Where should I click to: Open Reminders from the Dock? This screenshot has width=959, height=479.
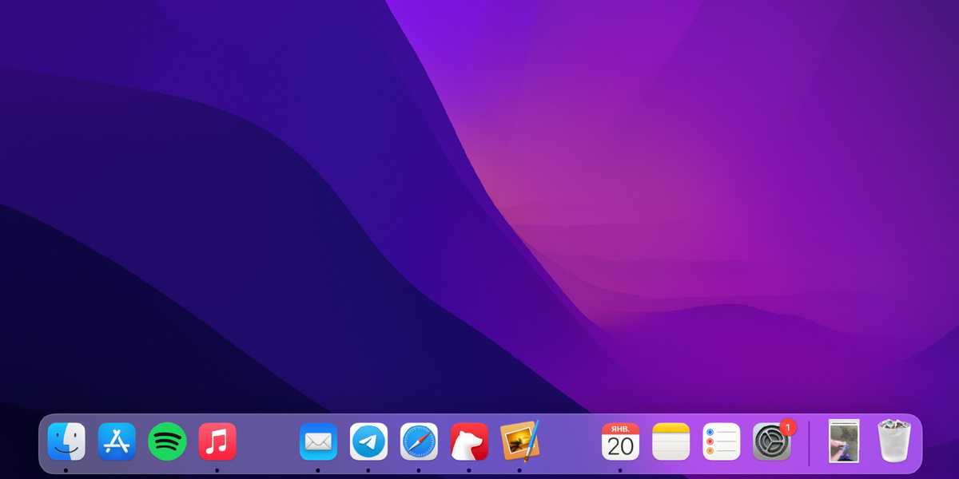721,441
